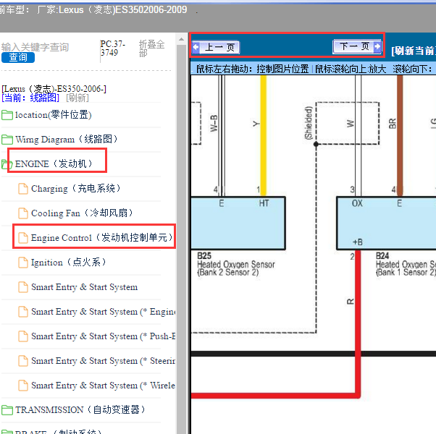Click the B25 Heated Oxygen Sensor label
This screenshot has height=434, width=436.
(236, 264)
